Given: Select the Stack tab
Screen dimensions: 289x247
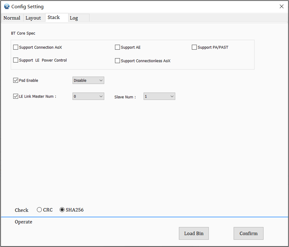Looking at the screenshot, I should coord(54,18).
